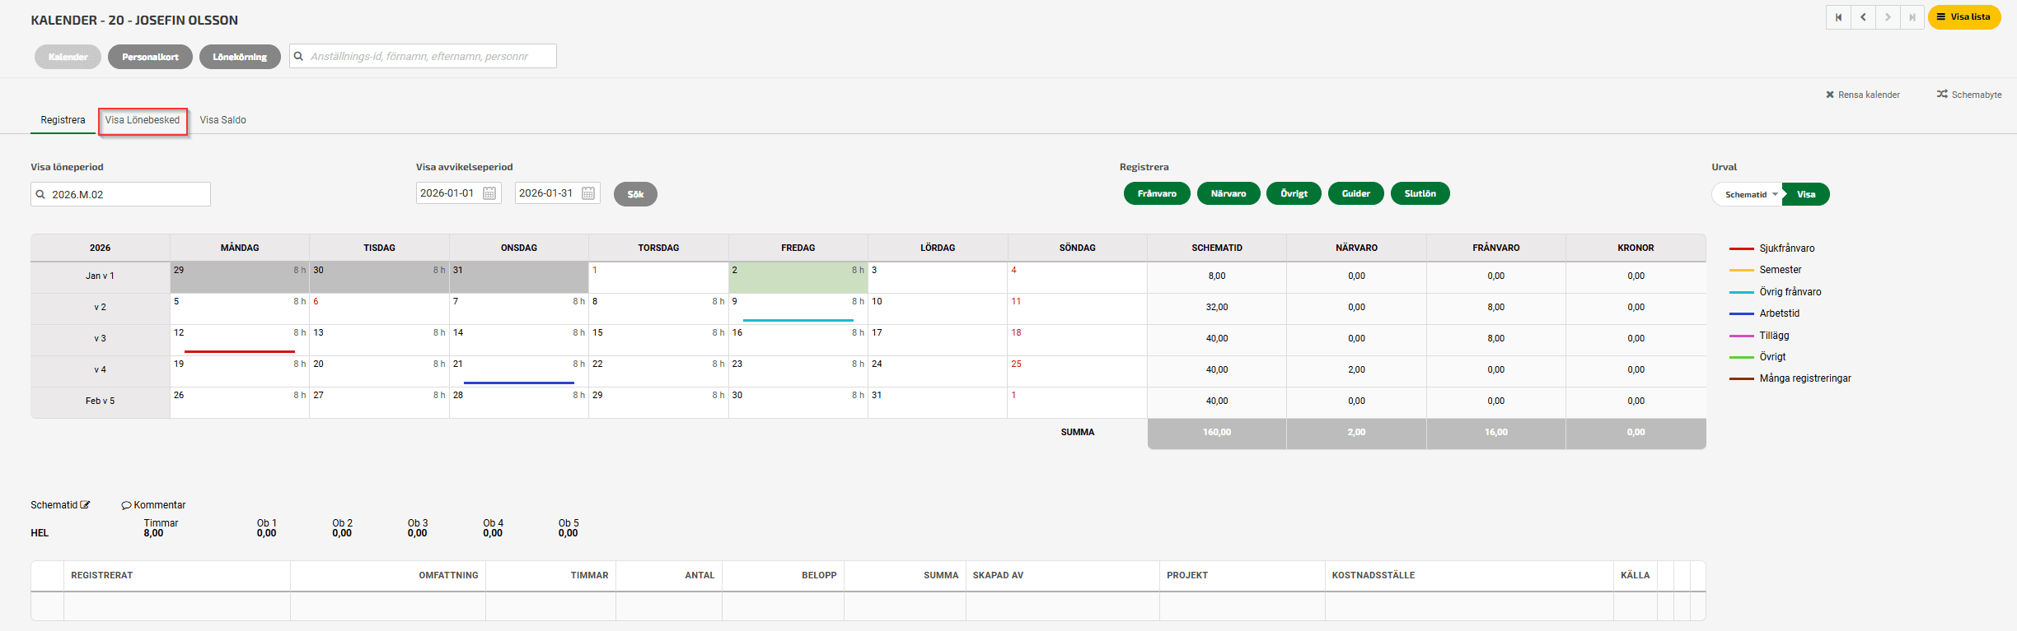Click the Rensa kalender X icon

[1830, 95]
